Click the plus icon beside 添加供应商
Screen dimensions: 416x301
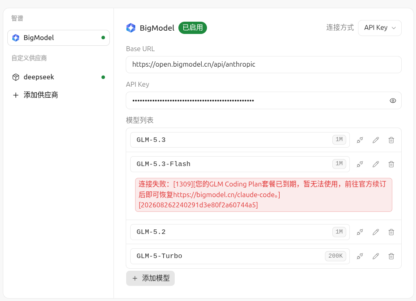pos(16,95)
